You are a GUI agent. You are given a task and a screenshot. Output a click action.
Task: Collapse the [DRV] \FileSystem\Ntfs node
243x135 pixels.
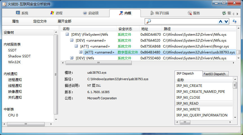point(67,34)
